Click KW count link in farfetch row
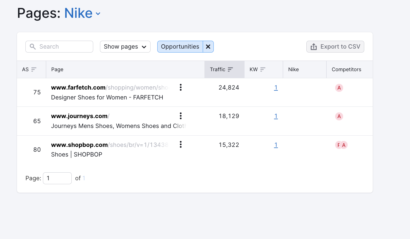410x239 pixels. [276, 88]
